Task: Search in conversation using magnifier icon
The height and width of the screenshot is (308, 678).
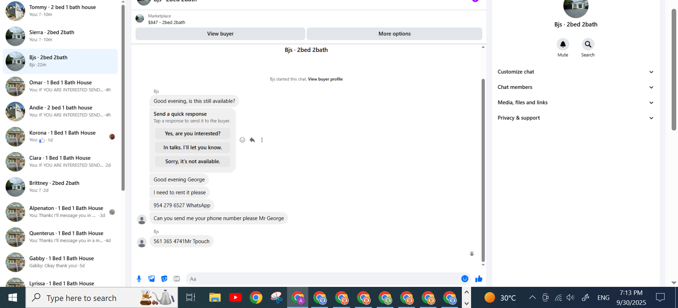Action: click(x=588, y=44)
